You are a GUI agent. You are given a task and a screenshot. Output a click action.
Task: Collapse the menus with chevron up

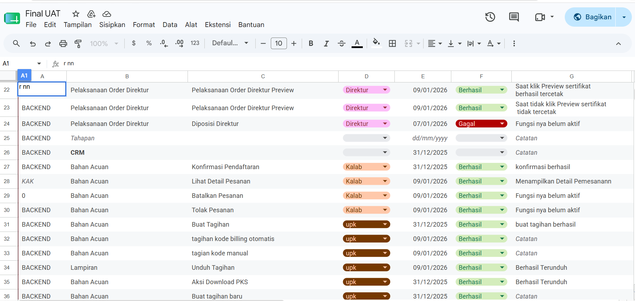[x=618, y=44]
